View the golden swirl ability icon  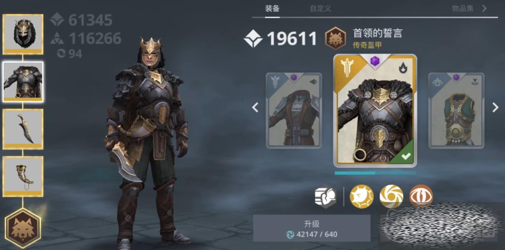click(x=391, y=197)
